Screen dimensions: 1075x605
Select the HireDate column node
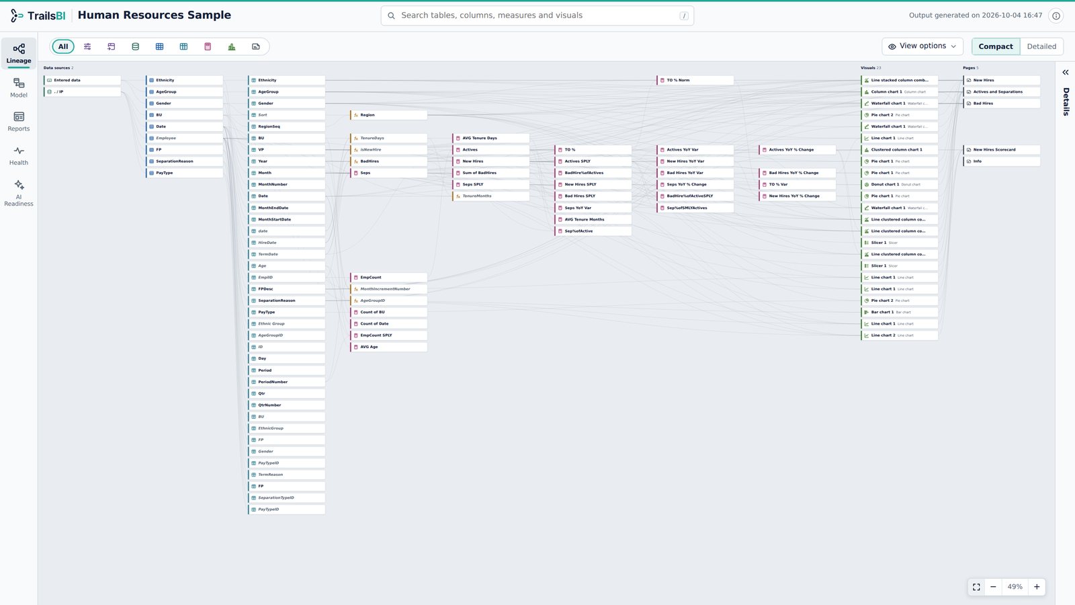[x=287, y=243]
